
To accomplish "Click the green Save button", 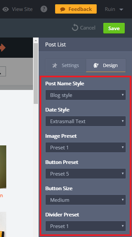I will pos(114,28).
